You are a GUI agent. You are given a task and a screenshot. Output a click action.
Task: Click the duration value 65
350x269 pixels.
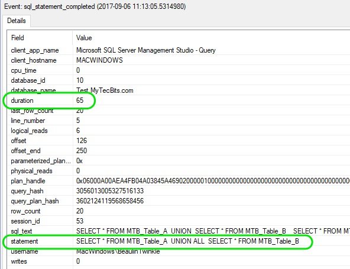80,101
